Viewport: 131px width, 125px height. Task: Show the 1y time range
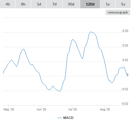108,4
